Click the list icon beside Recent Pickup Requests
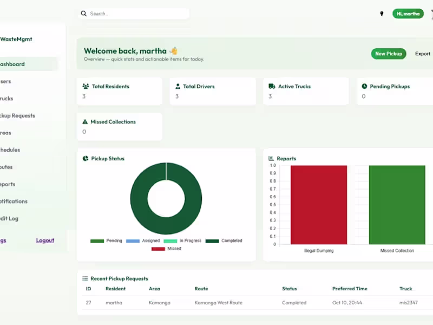433x325 pixels. [84, 278]
